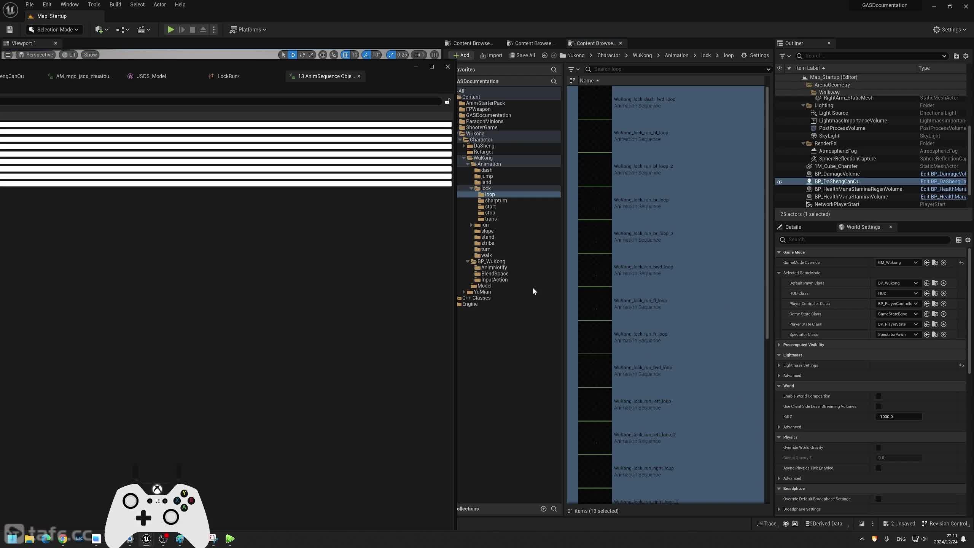Open the viewport options hamburger menu
Screen dimensions: 974x548
pyautogui.click(x=8, y=55)
